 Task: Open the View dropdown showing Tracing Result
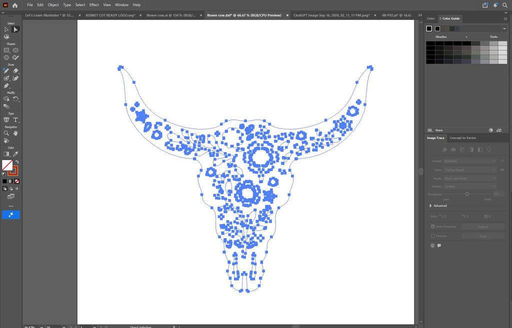(x=470, y=170)
